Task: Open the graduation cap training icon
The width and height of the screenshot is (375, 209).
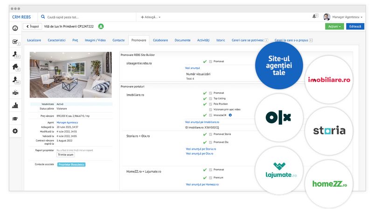Action: point(15,118)
